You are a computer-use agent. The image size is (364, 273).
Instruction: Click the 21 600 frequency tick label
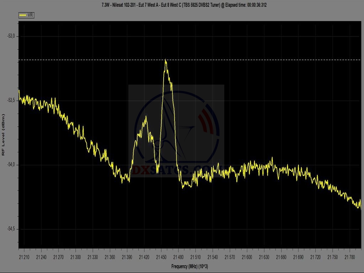247,257
